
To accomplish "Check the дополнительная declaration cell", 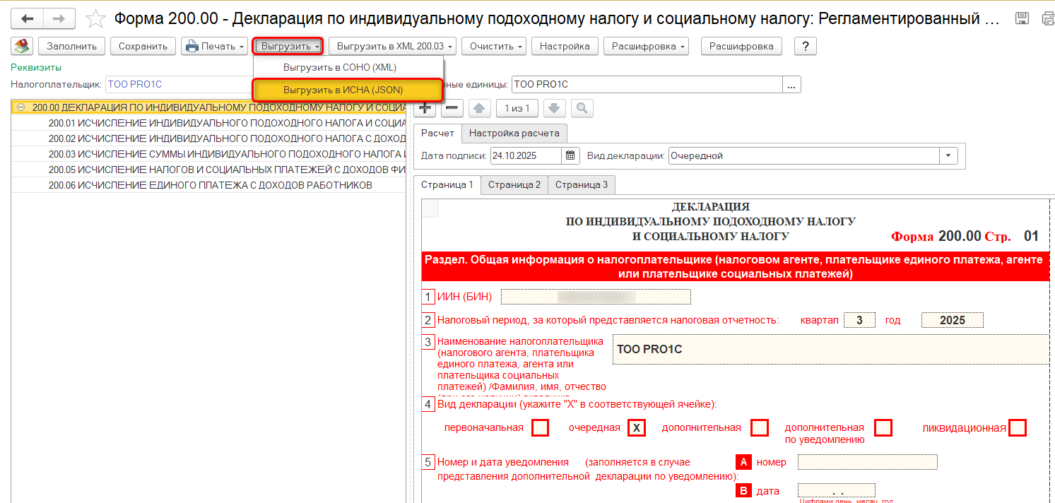I will pyautogui.click(x=761, y=427).
